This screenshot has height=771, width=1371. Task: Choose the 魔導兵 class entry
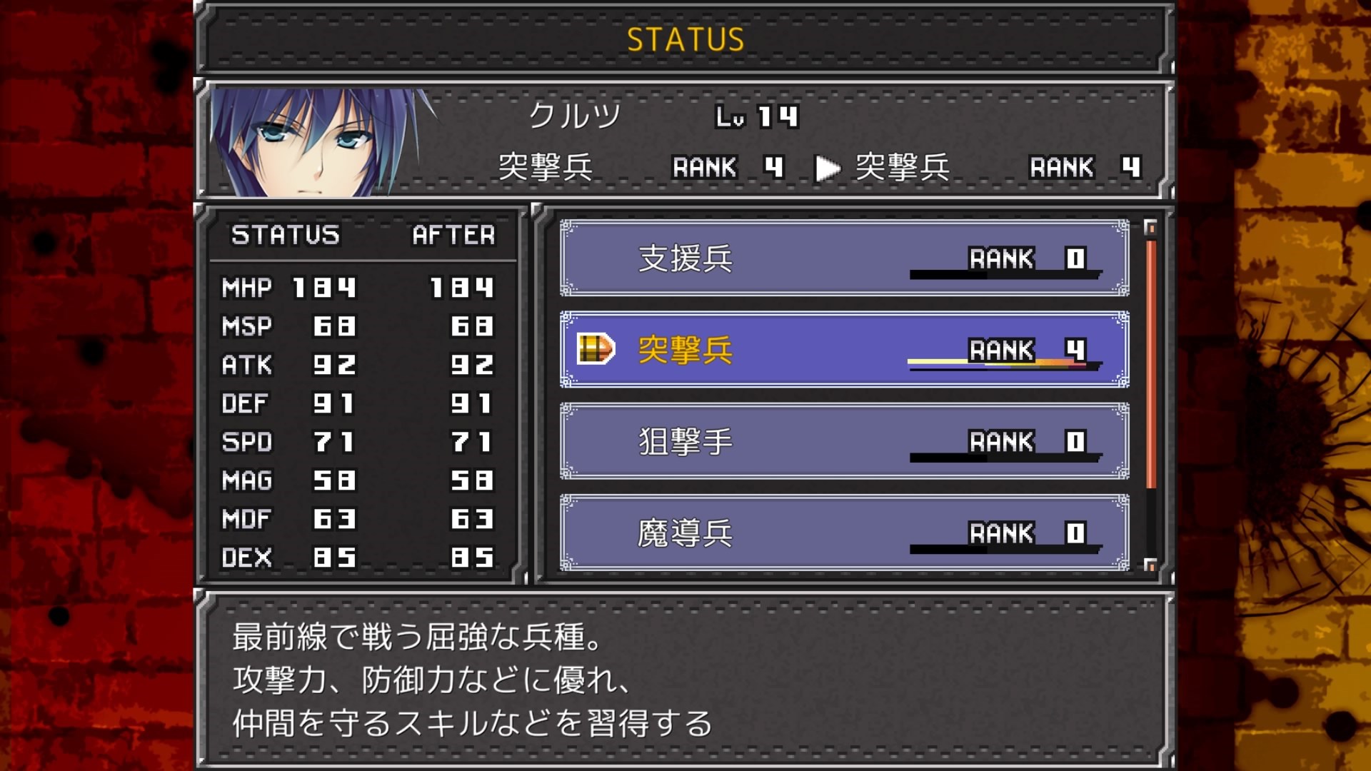844,533
